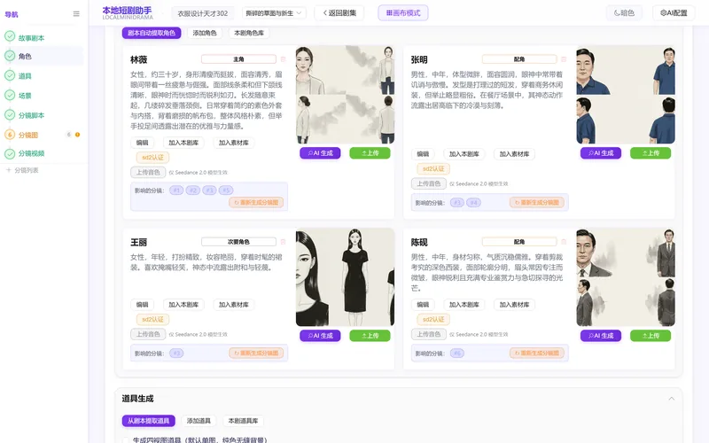Click 上传 under 陈砚's image

coord(651,336)
